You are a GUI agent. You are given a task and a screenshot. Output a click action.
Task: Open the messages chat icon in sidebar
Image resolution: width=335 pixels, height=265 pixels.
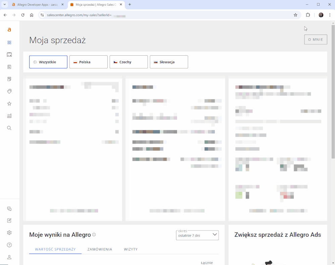click(x=9, y=209)
